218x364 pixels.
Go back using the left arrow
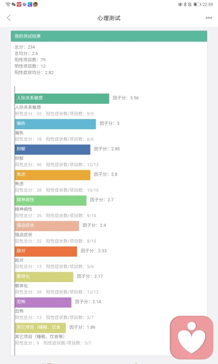[9, 18]
